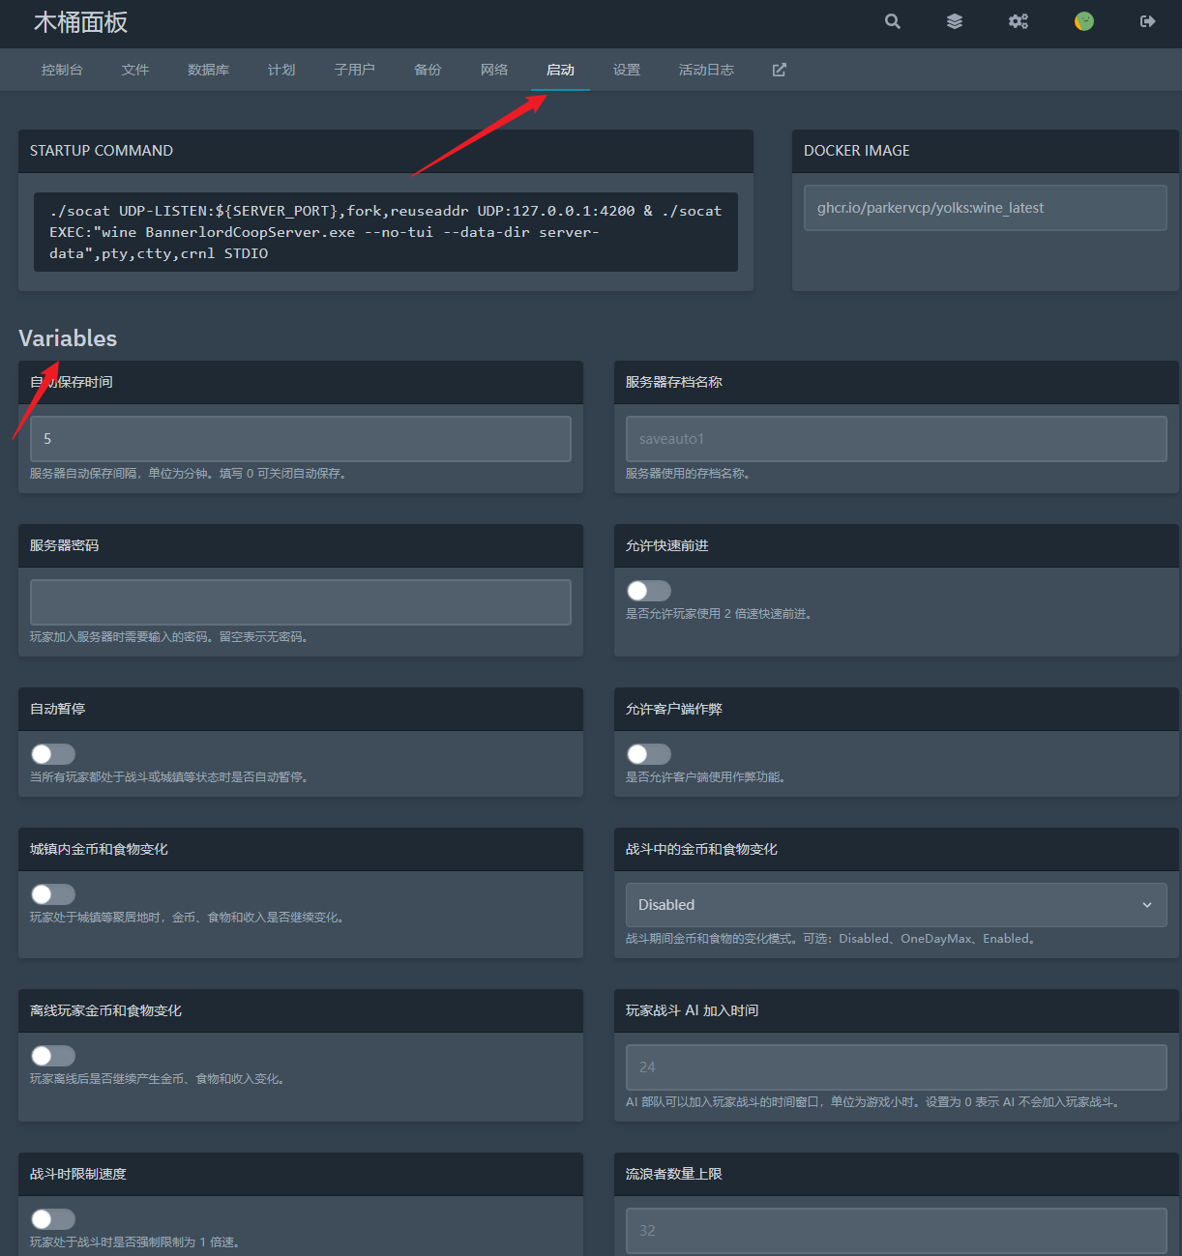This screenshot has width=1182, height=1256.
Task: Open the 文件 tab
Action: coord(135,70)
